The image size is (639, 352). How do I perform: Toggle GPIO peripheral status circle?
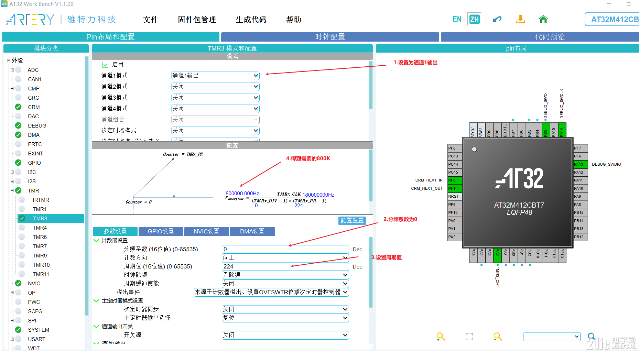point(18,163)
